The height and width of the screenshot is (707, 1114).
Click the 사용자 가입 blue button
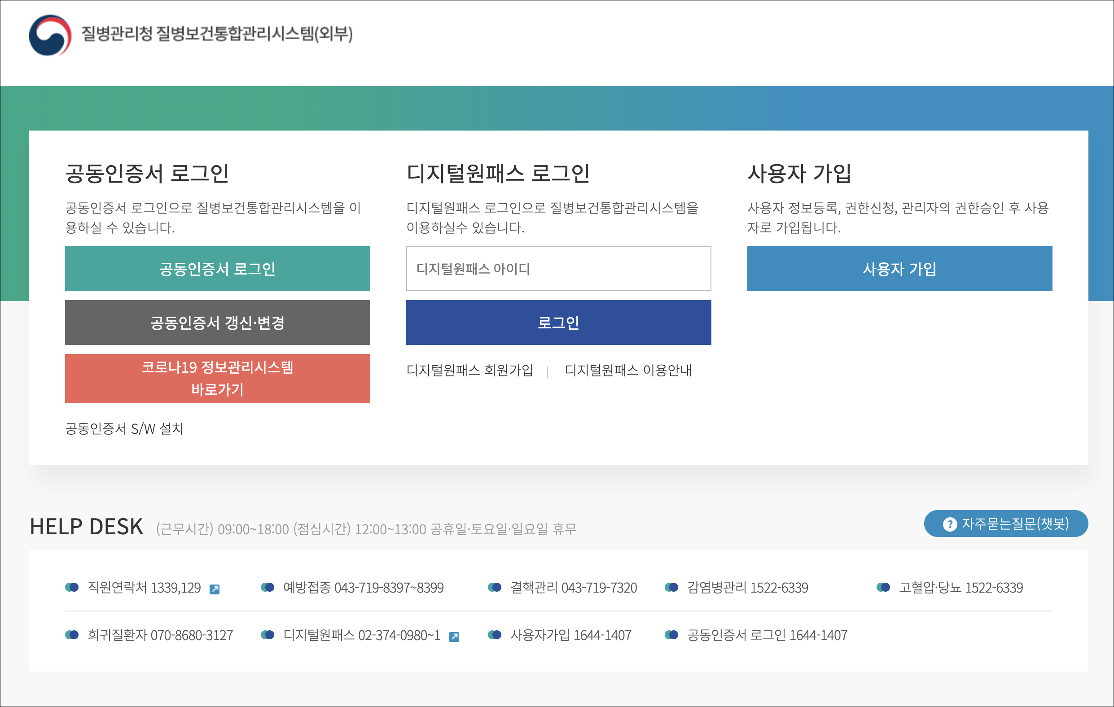point(899,269)
